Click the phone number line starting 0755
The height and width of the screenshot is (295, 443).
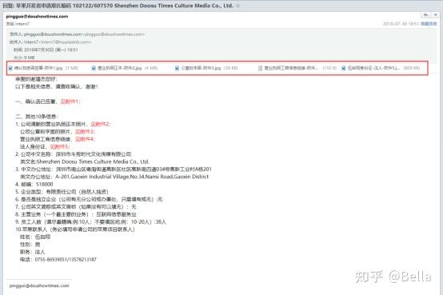click(x=58, y=259)
